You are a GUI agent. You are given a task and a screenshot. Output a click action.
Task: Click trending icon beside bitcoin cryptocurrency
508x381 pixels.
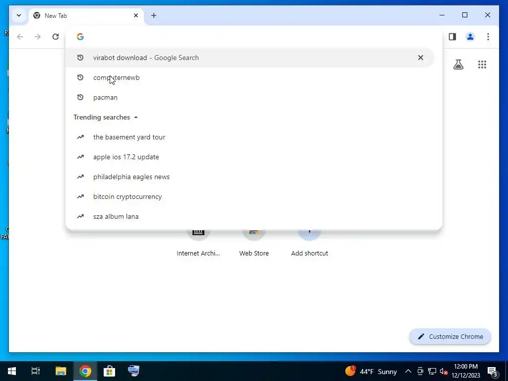point(80,196)
